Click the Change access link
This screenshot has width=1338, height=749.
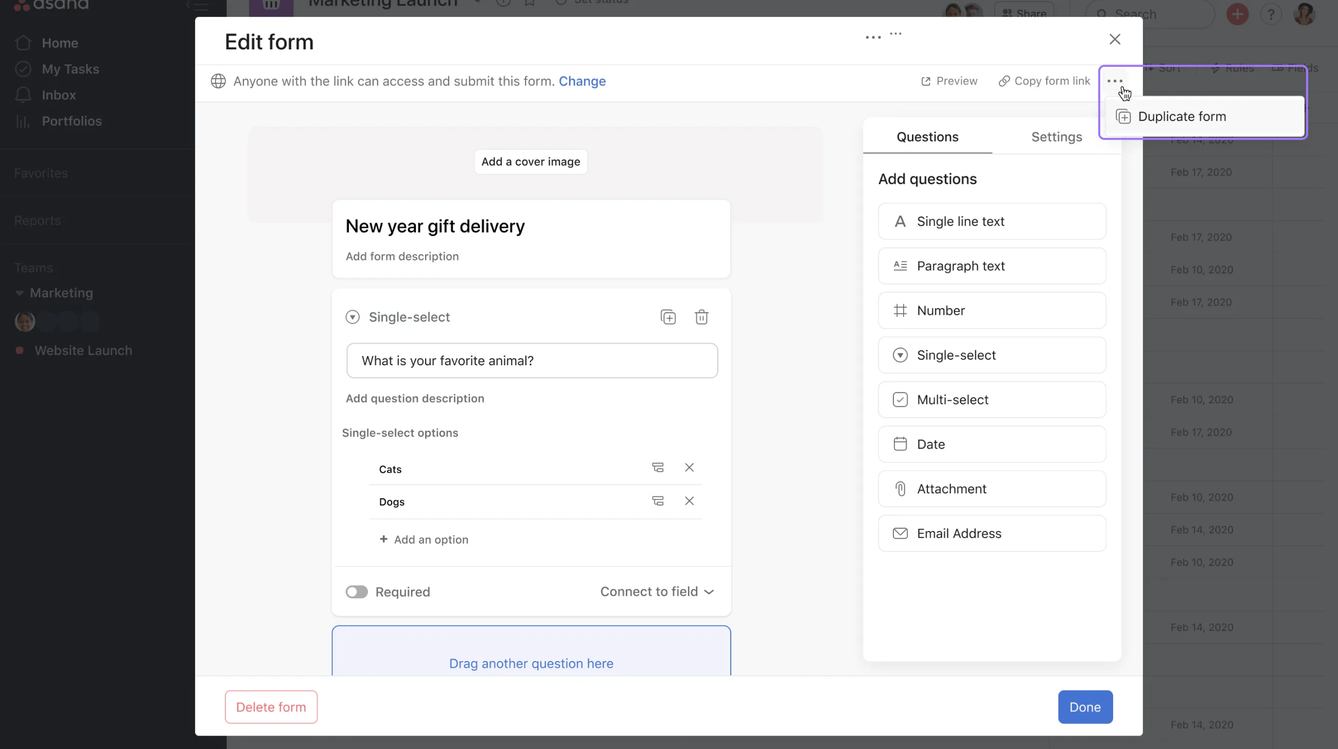[582, 81]
